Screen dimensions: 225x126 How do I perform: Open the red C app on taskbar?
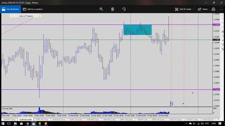tap(46, 124)
